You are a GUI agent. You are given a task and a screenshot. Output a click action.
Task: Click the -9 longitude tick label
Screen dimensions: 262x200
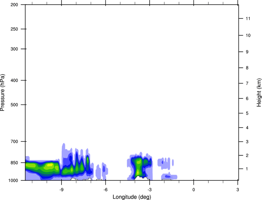pyautogui.click(x=61, y=190)
